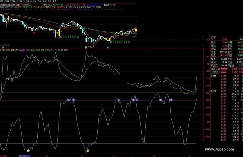
Task: Click the 净流入额 red bar
Action: pos(224,69)
